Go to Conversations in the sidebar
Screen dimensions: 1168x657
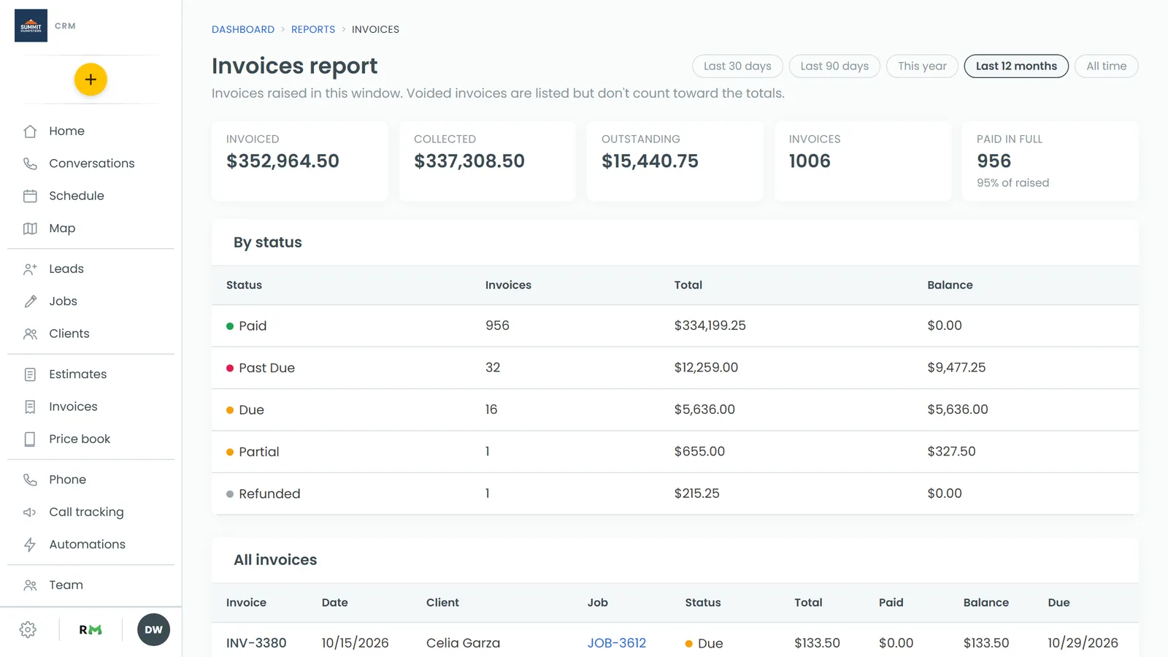click(91, 164)
